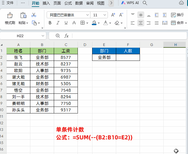Align text left icon
This screenshot has height=154, width=188.
click(132, 23)
